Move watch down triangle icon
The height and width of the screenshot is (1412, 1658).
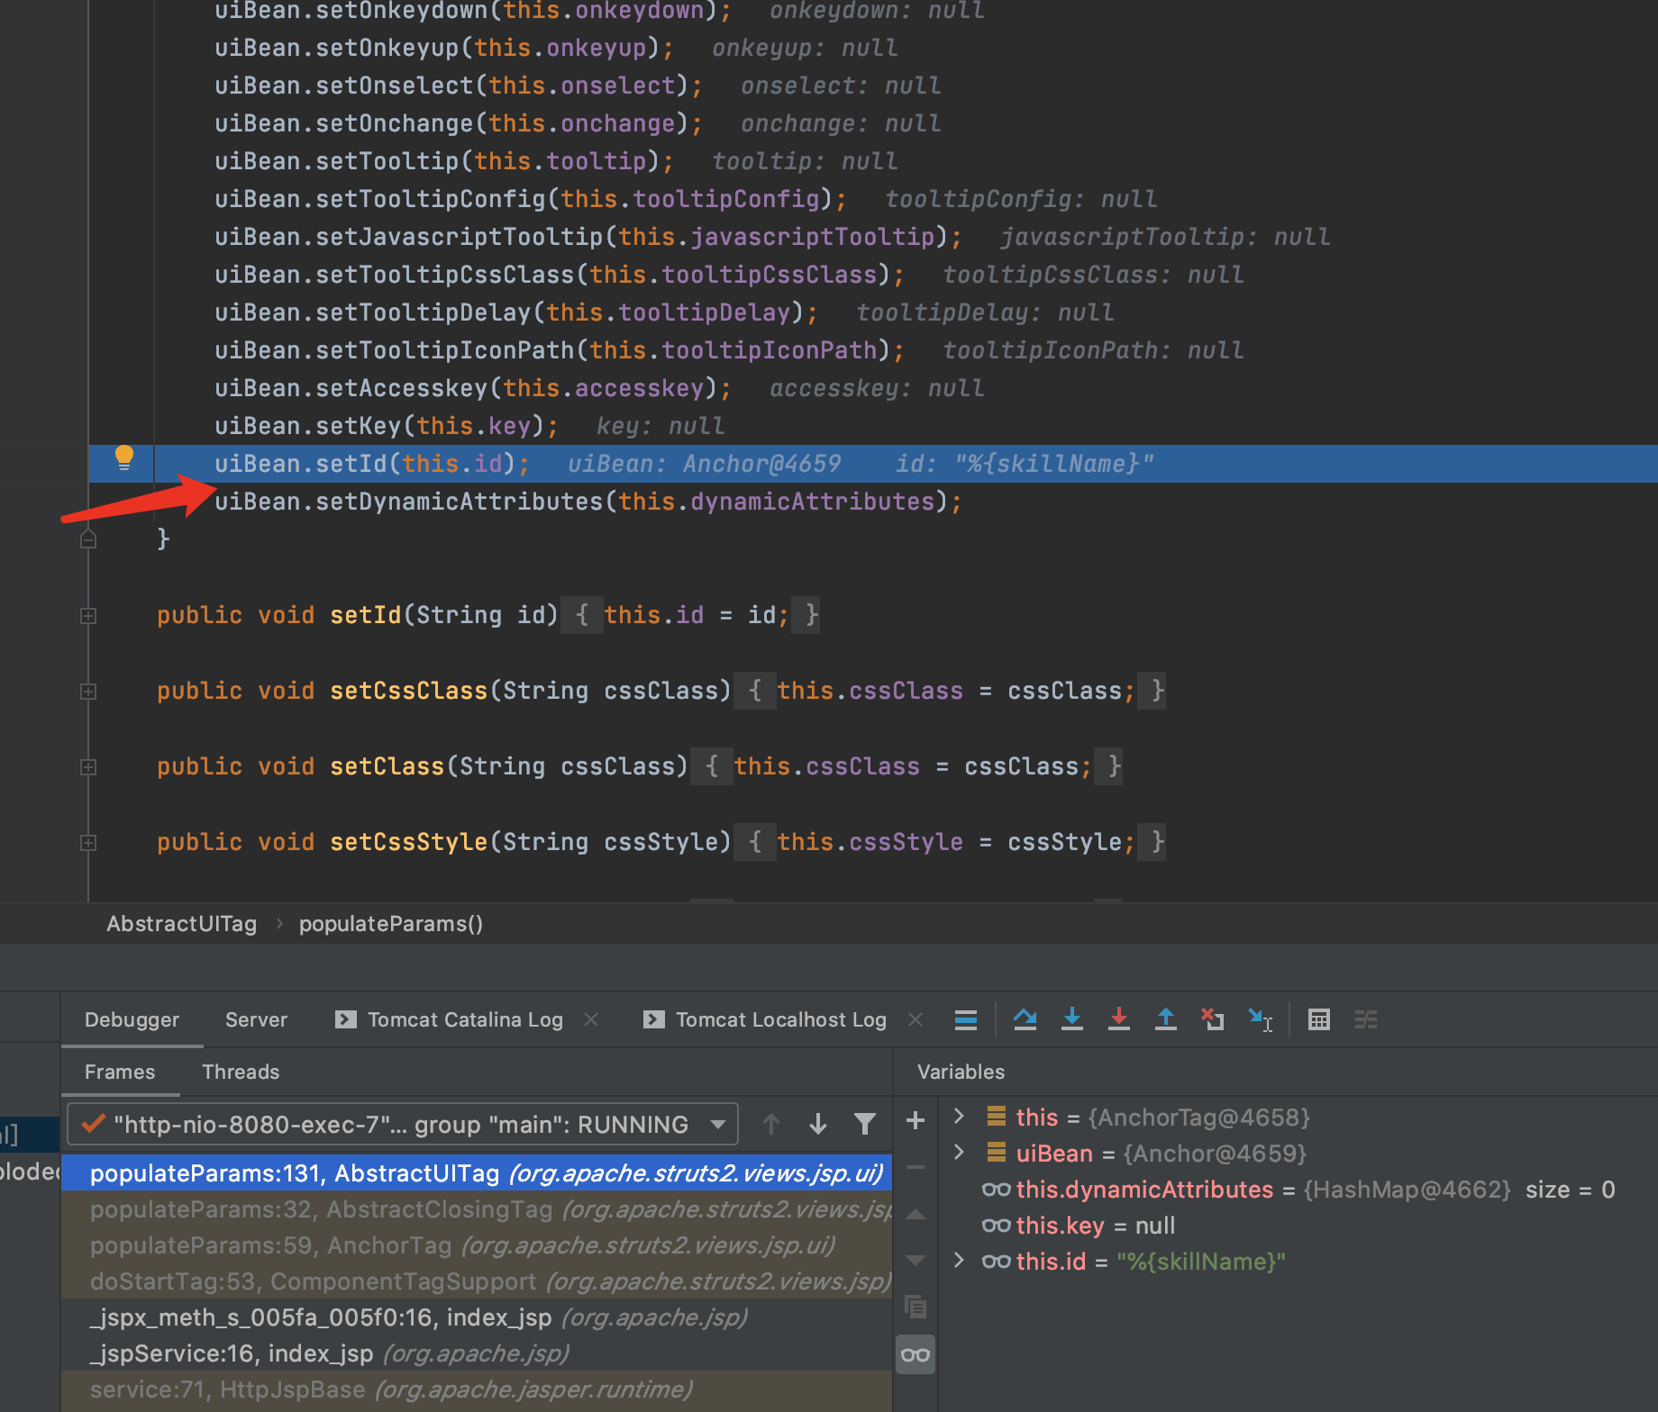coord(916,1261)
